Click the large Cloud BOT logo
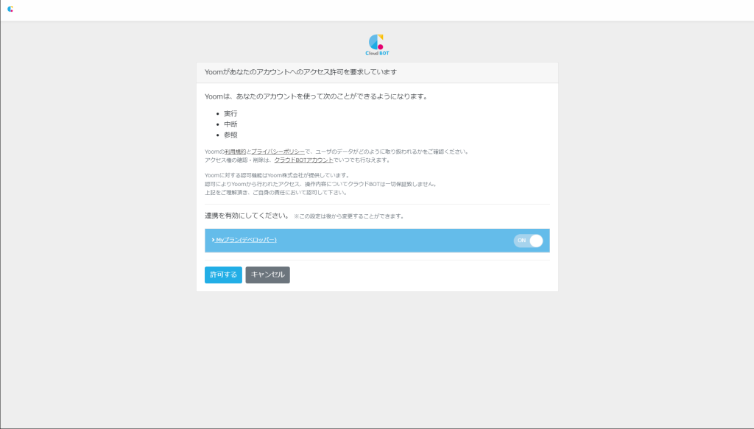 click(x=377, y=45)
